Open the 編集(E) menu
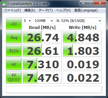 click(x=30, y=10)
